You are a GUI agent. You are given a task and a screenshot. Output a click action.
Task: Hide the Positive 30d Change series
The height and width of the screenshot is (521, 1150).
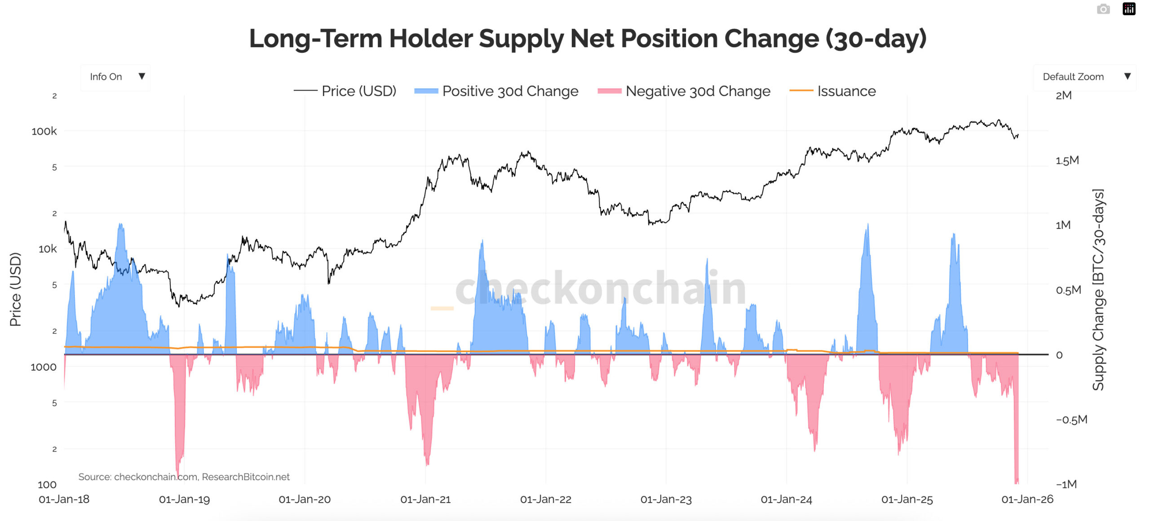[510, 91]
